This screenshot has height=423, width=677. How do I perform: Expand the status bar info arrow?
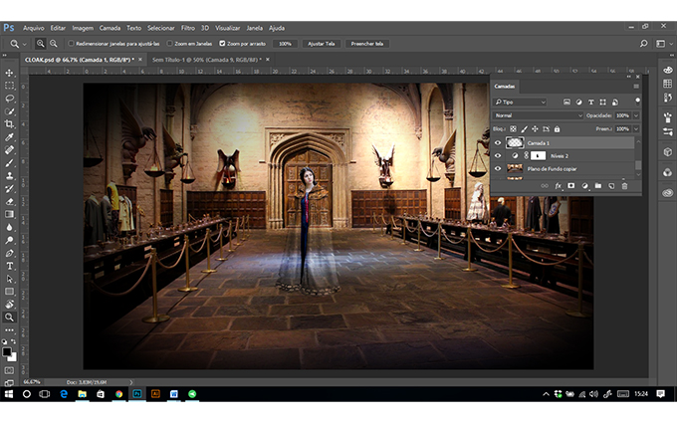click(131, 382)
